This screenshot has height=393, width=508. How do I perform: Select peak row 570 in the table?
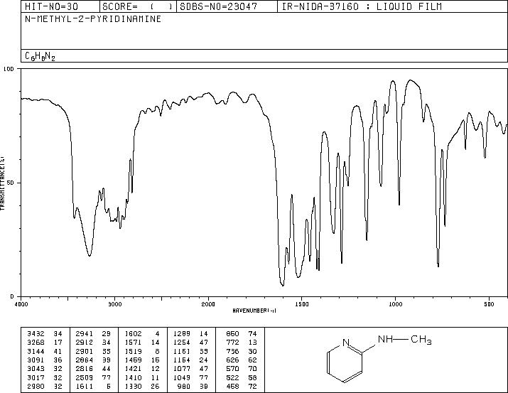coord(242,369)
